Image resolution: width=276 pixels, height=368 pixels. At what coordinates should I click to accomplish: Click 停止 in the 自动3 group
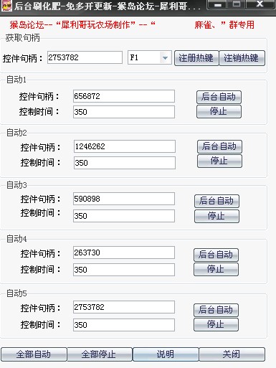[216, 216]
